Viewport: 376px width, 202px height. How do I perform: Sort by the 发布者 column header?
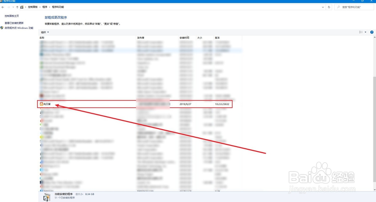pyautogui.click(x=157, y=38)
